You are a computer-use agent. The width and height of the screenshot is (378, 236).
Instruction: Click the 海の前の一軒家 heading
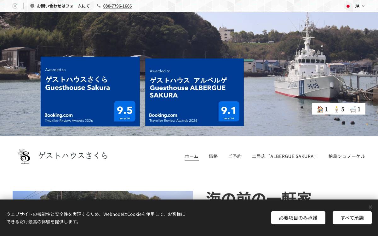(x=259, y=195)
